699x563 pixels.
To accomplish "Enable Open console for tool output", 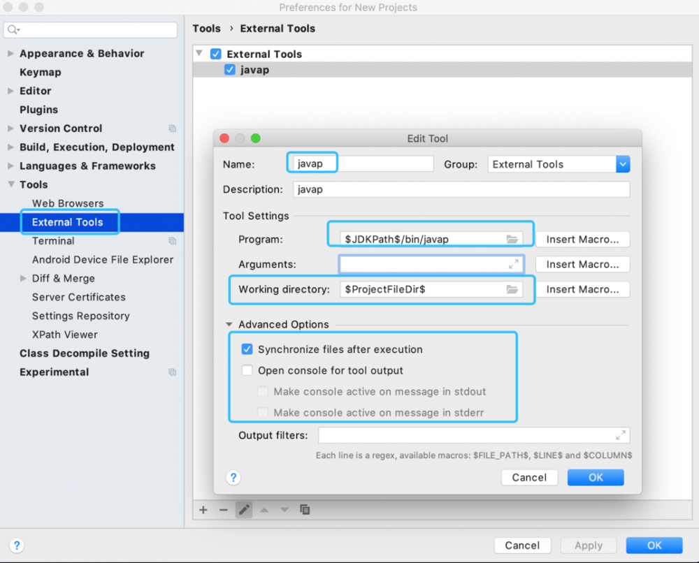I will click(x=247, y=370).
